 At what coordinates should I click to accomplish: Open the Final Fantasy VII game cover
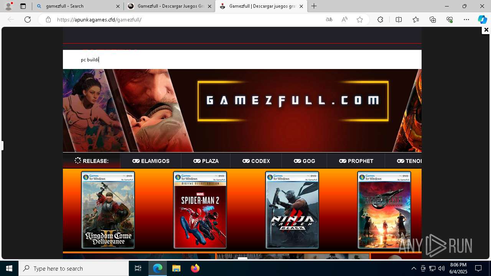pos(384,210)
